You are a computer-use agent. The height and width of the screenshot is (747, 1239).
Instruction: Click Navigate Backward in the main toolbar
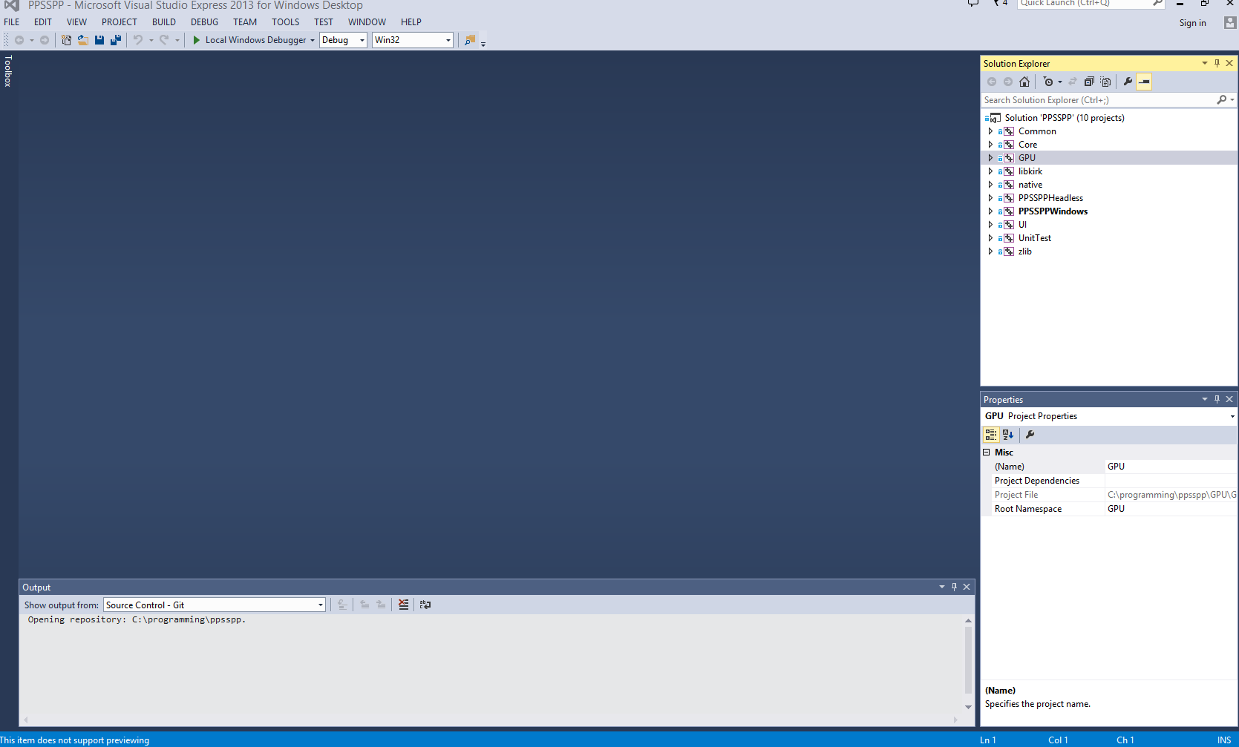pyautogui.click(x=19, y=40)
